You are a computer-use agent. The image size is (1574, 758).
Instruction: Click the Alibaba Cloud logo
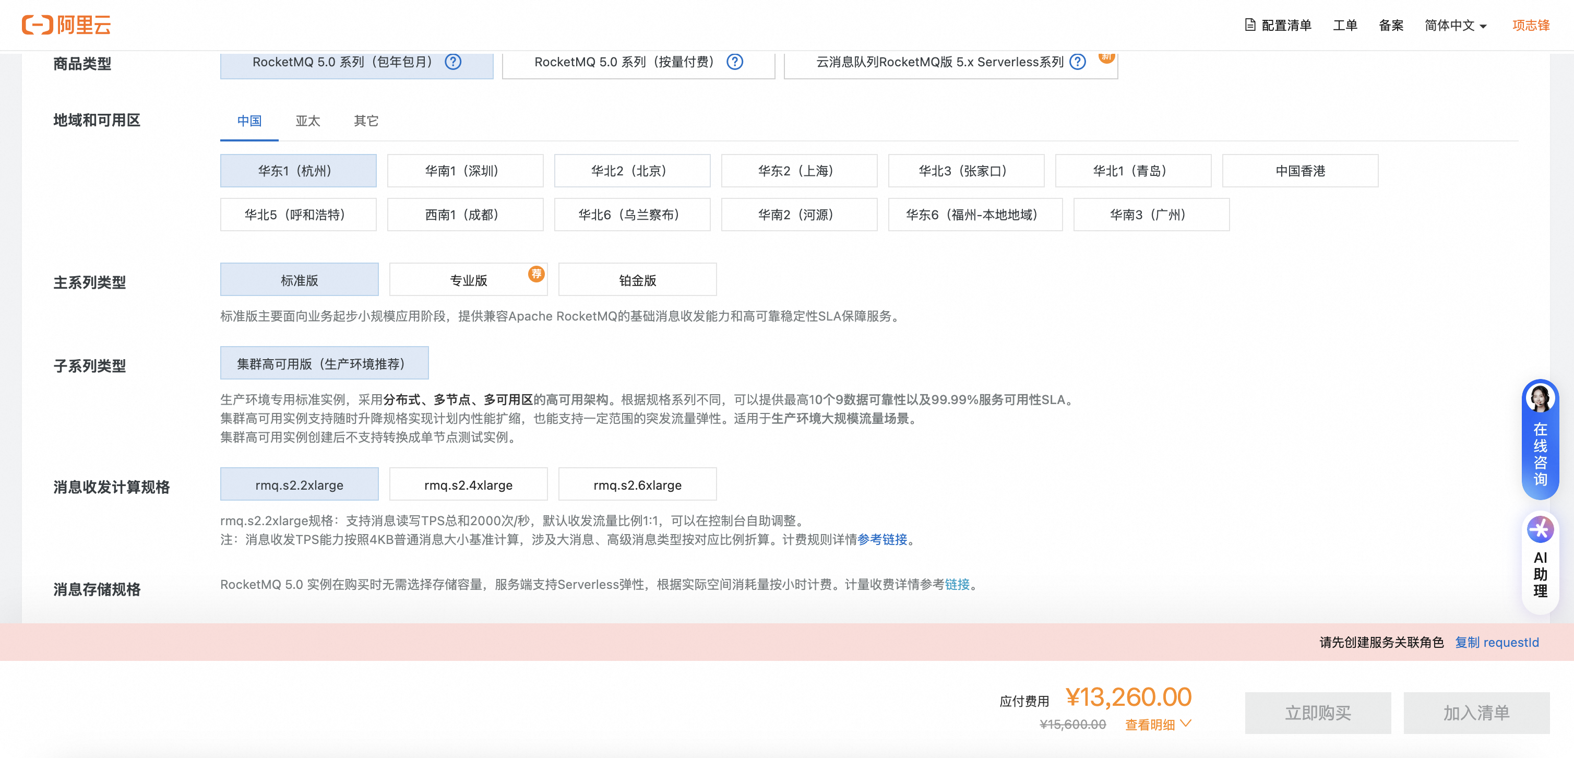coord(67,25)
